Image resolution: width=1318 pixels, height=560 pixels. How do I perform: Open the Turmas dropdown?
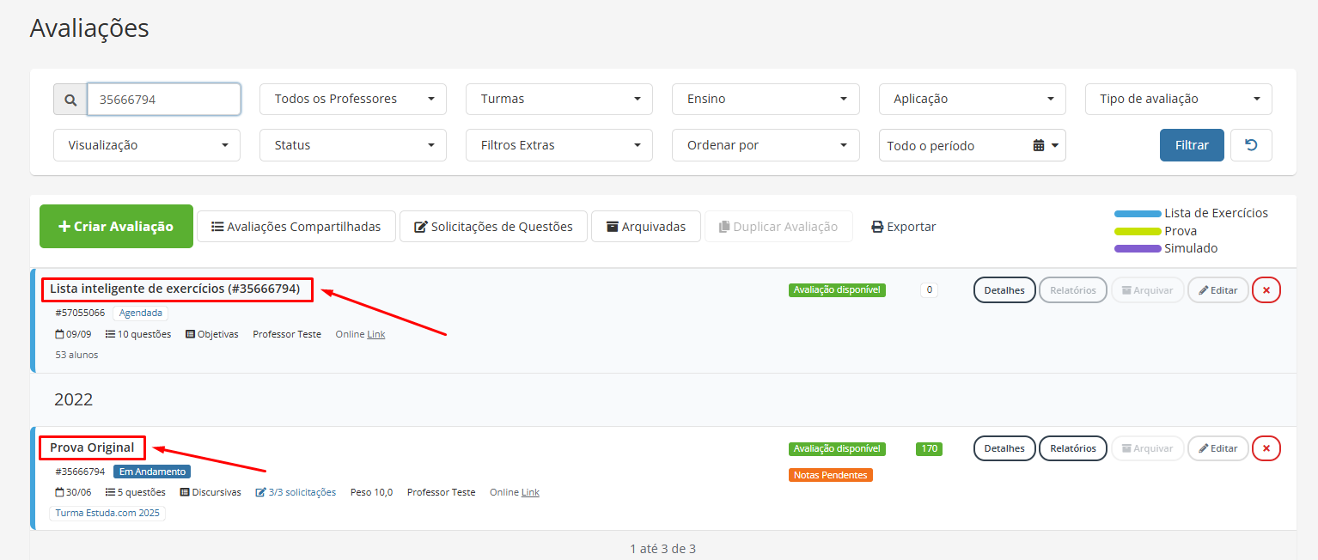[559, 100]
